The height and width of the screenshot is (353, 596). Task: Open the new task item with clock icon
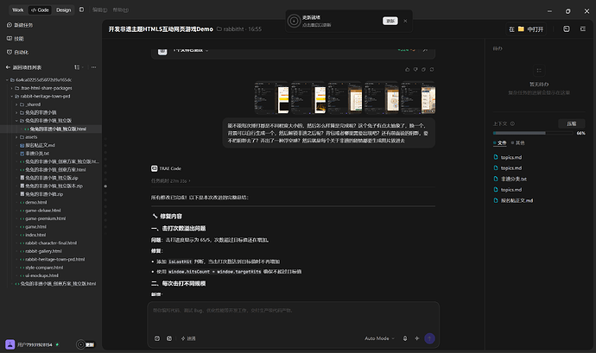pos(20,25)
